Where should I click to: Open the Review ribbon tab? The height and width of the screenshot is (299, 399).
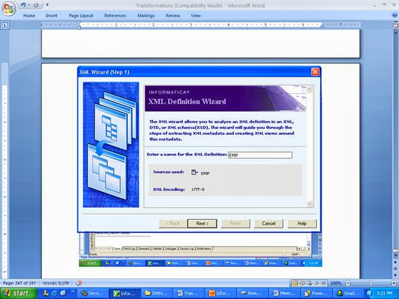[173, 16]
